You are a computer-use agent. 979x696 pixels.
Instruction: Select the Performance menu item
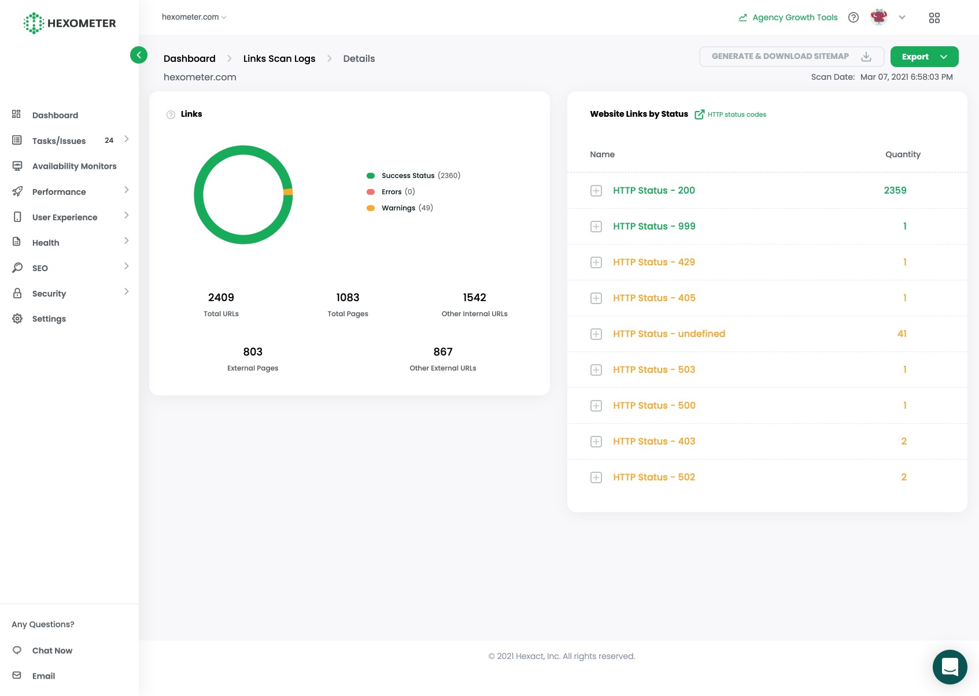click(59, 192)
